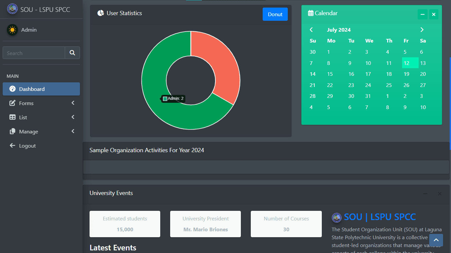451x253 pixels.
Task: Select June 30 in the calendar
Action: click(313, 52)
